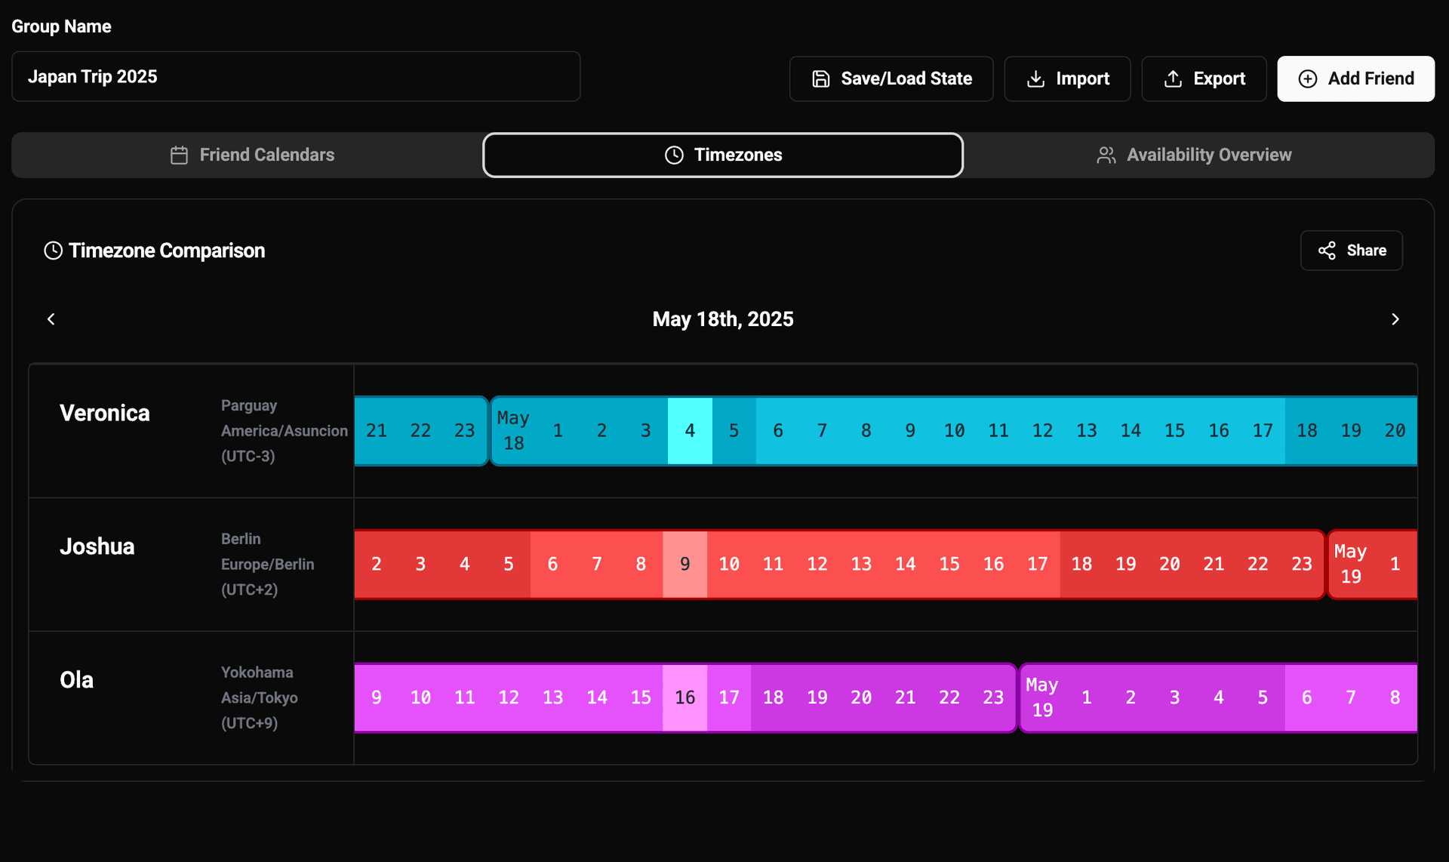Switch to Friend Calendars tab

pyautogui.click(x=252, y=155)
